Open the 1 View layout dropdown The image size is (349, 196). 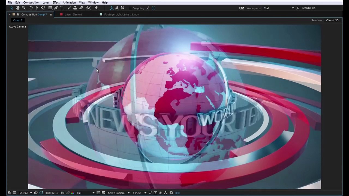pyautogui.click(x=140, y=193)
